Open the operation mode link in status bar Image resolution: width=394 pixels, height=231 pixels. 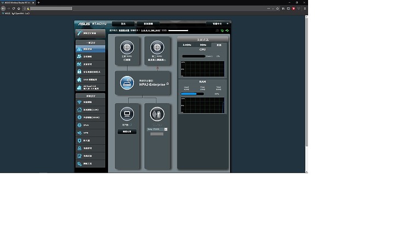(124, 31)
